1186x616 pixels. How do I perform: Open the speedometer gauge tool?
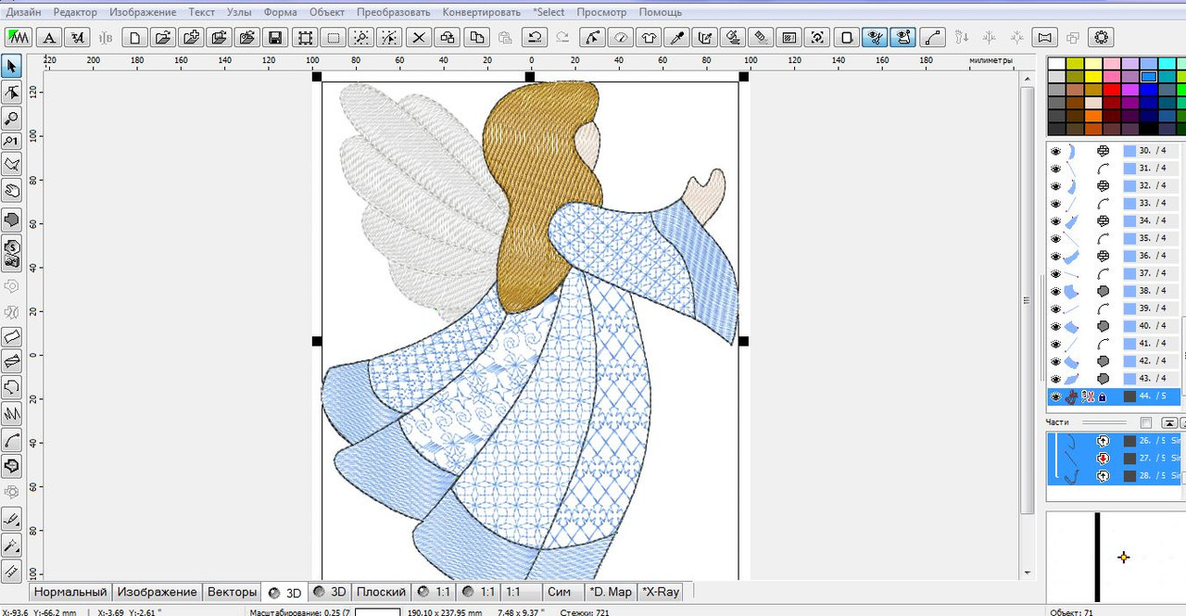point(621,38)
